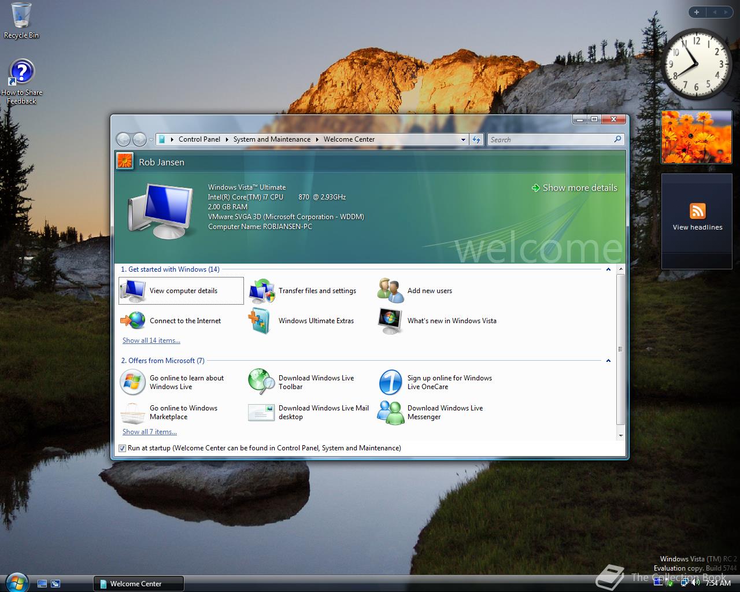Click the Welcome Center vertical scrollbar

[620, 349]
